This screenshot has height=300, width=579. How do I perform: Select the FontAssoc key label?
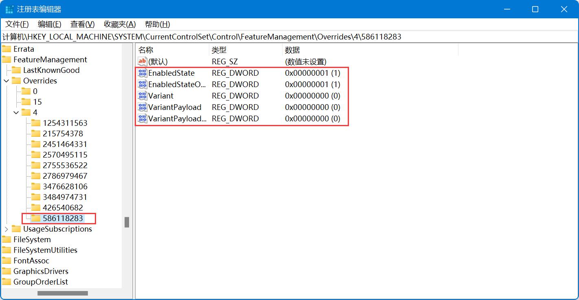(31, 261)
